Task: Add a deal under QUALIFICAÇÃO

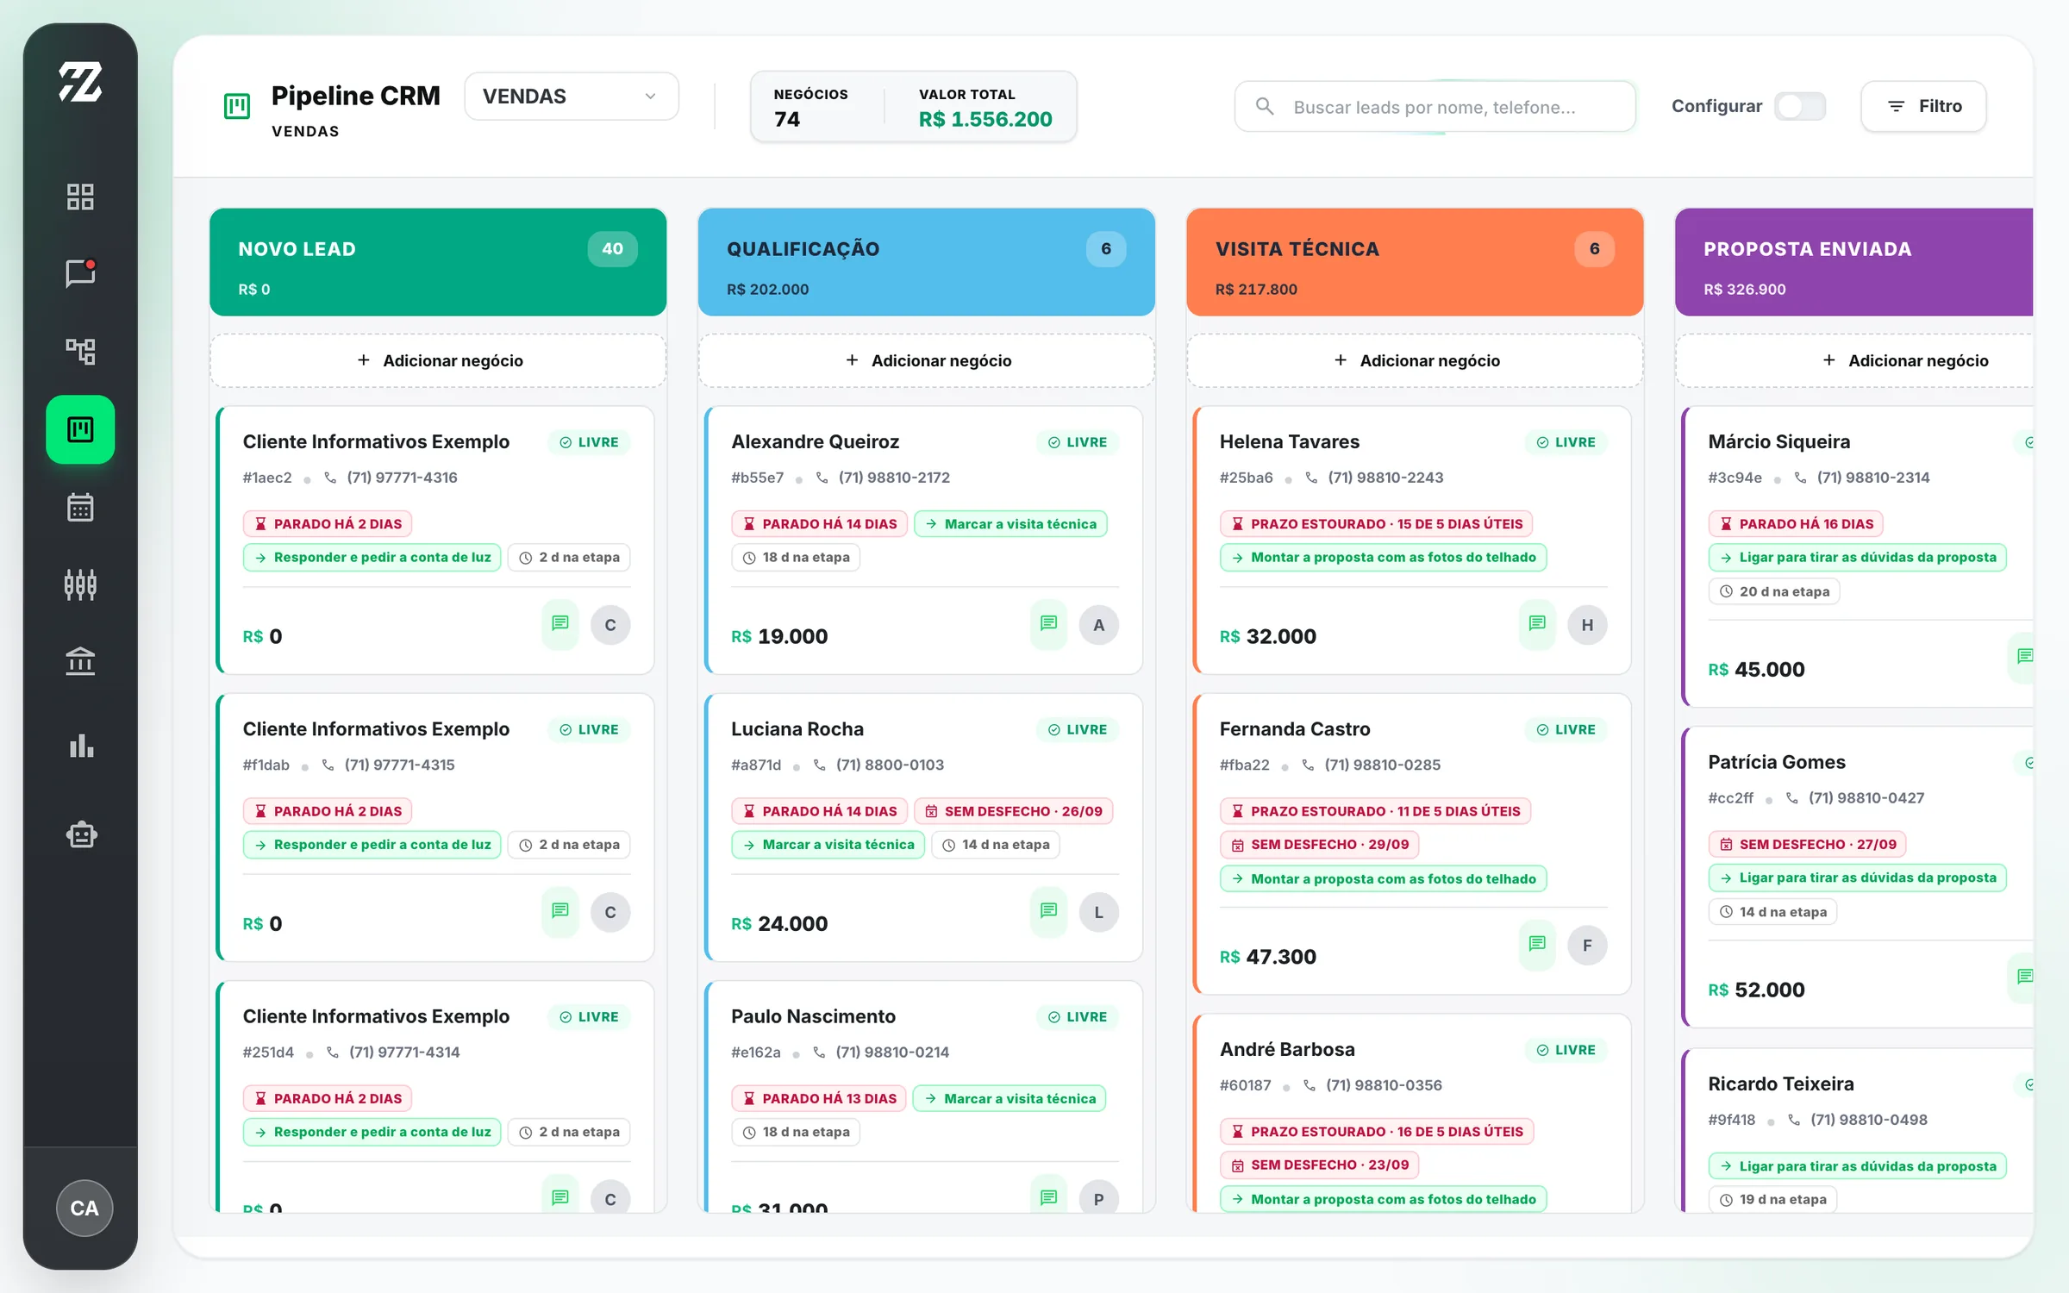Action: (927, 360)
